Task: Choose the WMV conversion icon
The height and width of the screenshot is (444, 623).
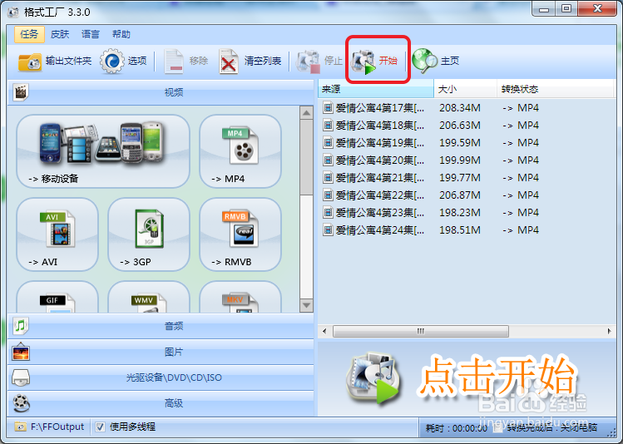Action: pyautogui.click(x=149, y=297)
